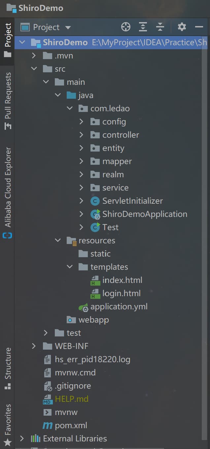Collapse the ShiroDemo root node arrow
Image resolution: width=210 pixels, height=449 pixels.
pyautogui.click(x=22, y=42)
